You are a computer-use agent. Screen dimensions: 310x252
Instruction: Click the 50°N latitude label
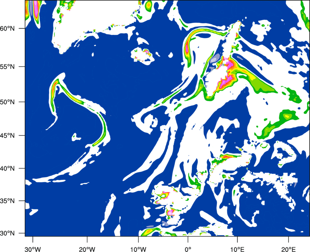[7, 102]
